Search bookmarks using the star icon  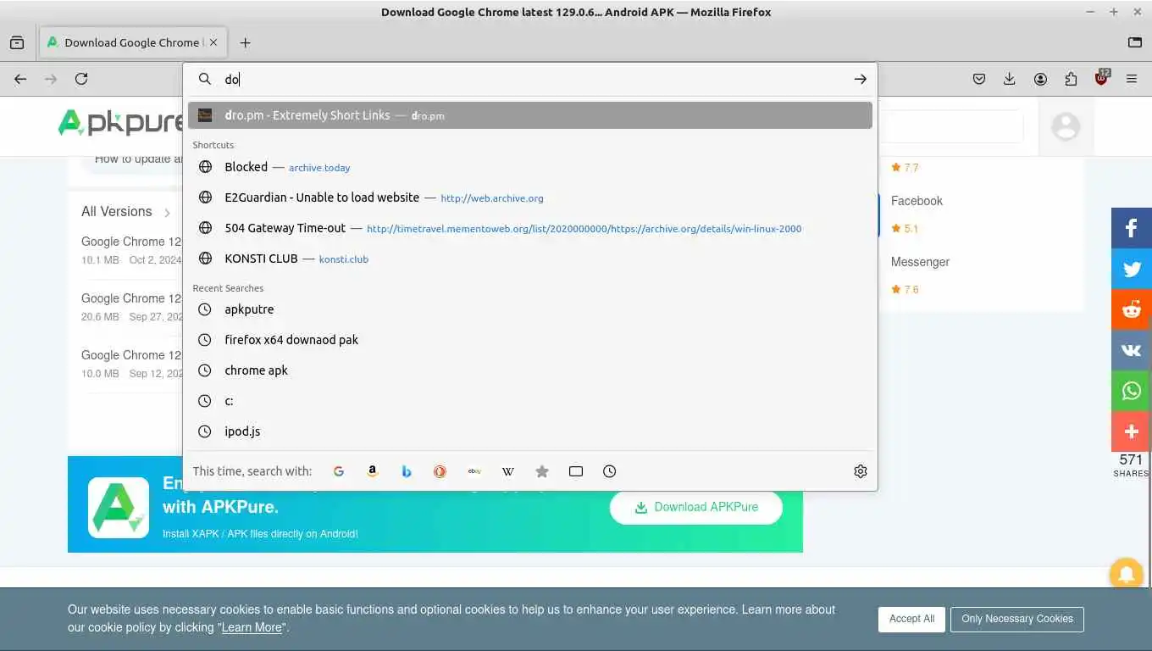[x=542, y=471]
